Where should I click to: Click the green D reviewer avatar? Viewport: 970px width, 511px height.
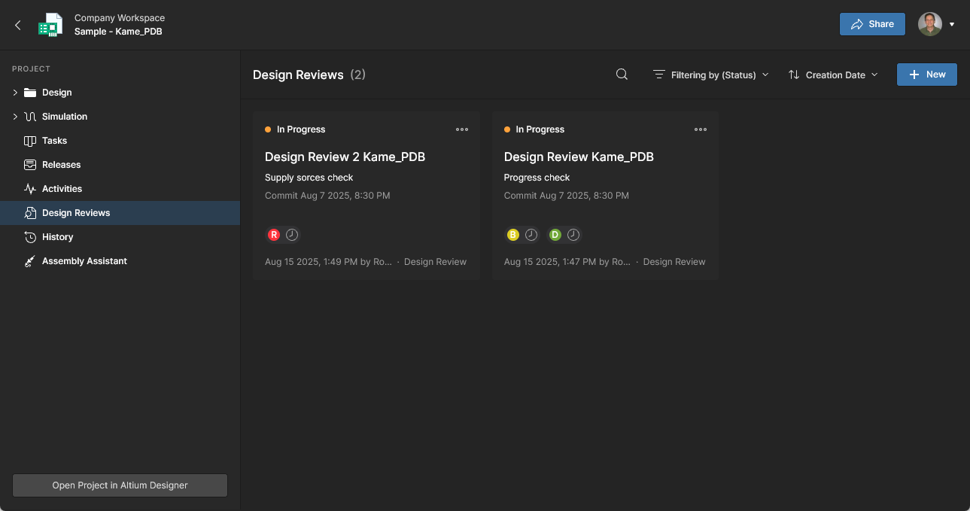click(555, 235)
